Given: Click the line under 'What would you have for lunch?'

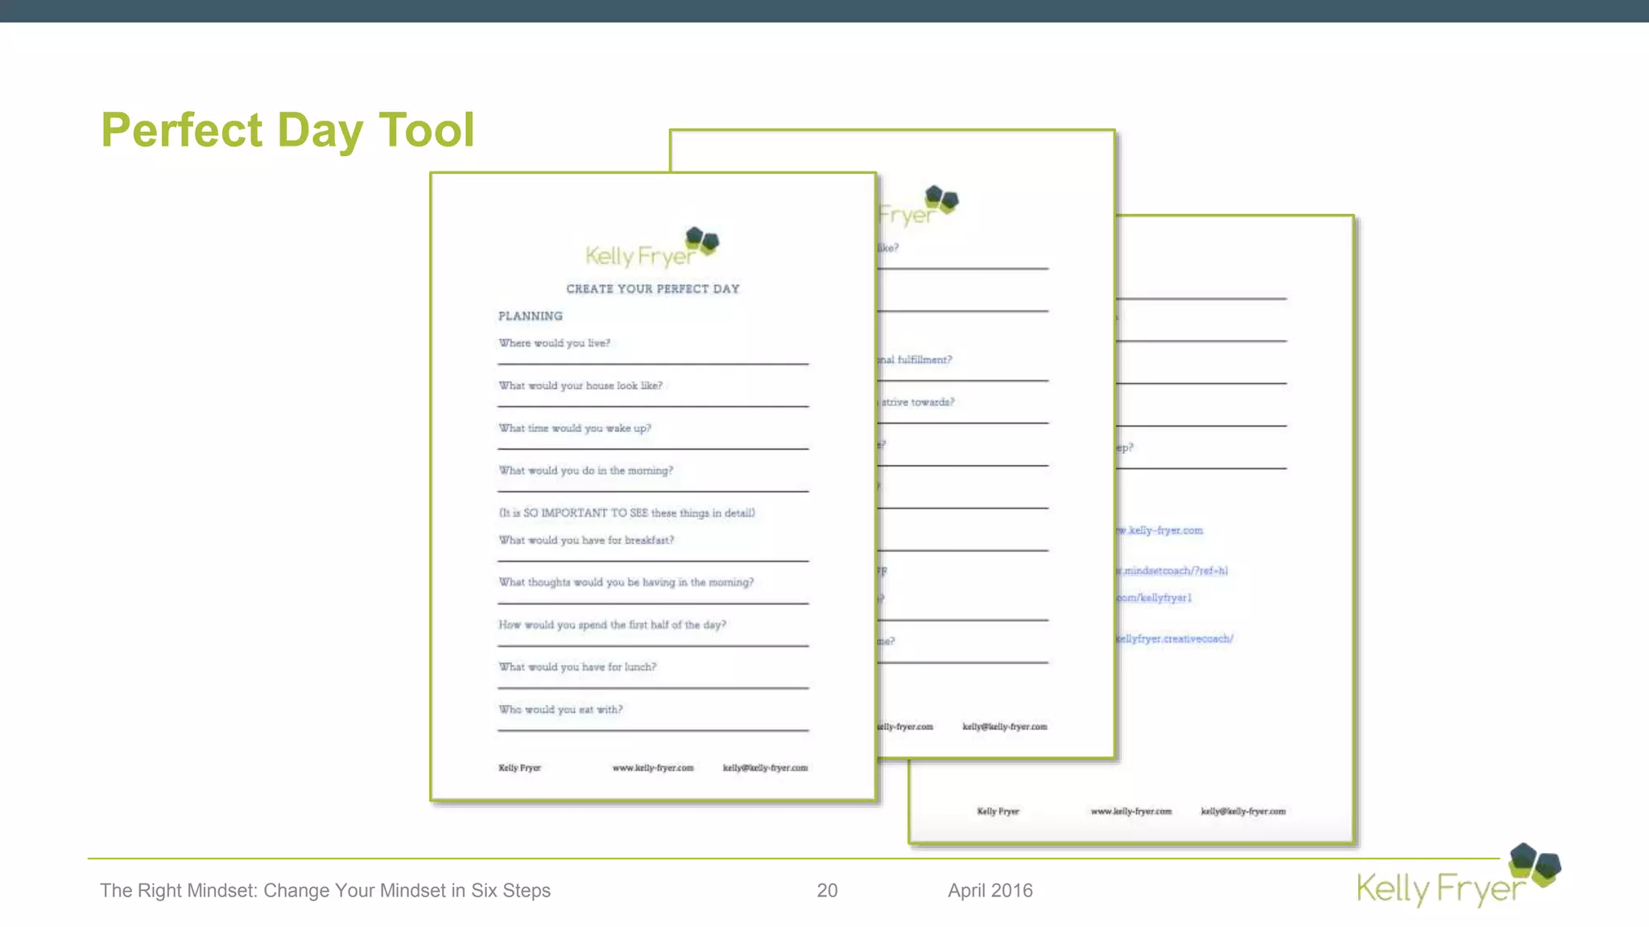Looking at the screenshot, I should click(x=653, y=686).
